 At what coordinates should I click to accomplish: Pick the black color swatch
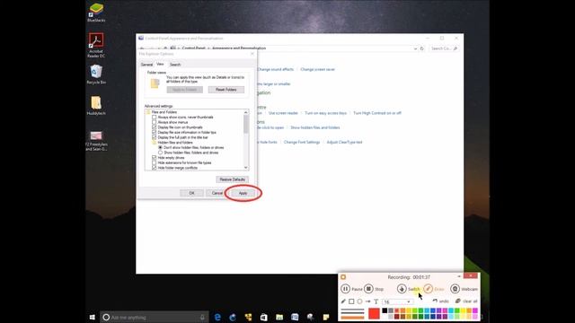pos(385,311)
